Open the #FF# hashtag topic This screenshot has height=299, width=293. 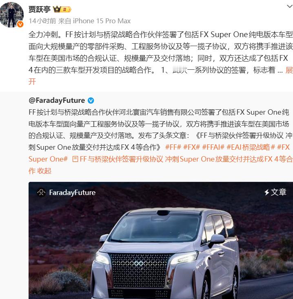point(173,147)
